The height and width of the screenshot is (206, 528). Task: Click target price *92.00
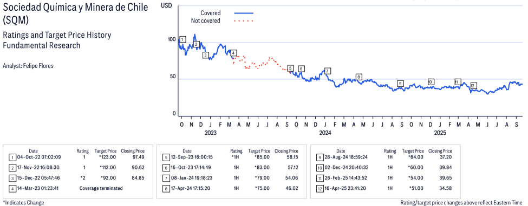pyautogui.click(x=109, y=178)
